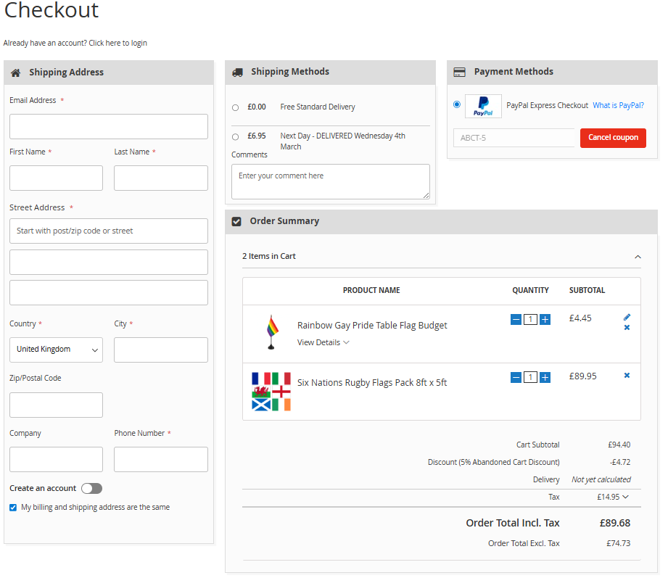Decrease Rainbow Gay Pride flag quantity
The height and width of the screenshot is (578, 668).
coord(516,319)
